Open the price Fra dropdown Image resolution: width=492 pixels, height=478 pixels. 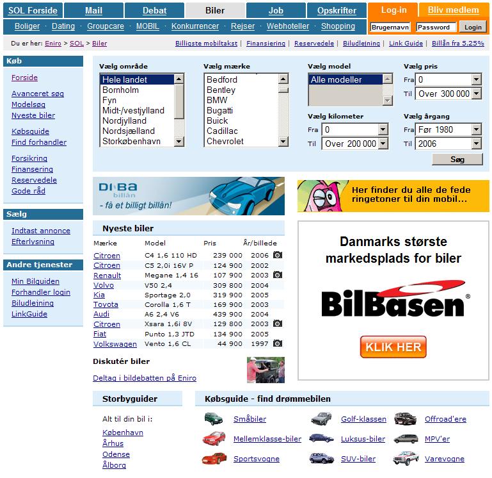(448, 79)
